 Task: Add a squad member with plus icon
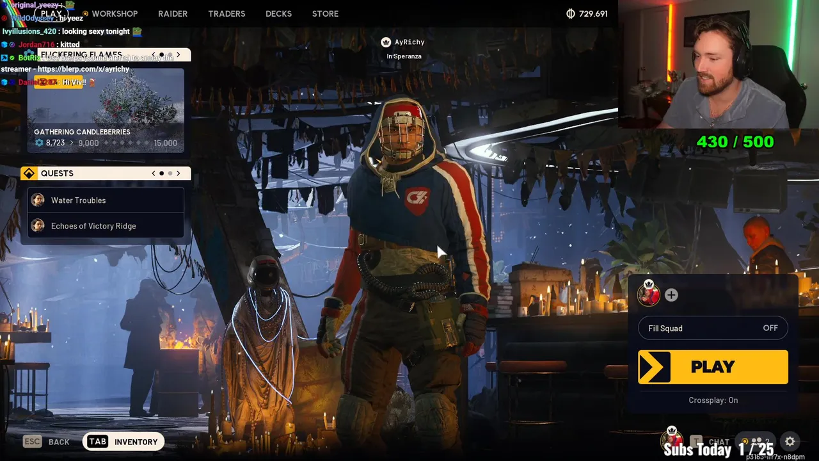tap(671, 295)
